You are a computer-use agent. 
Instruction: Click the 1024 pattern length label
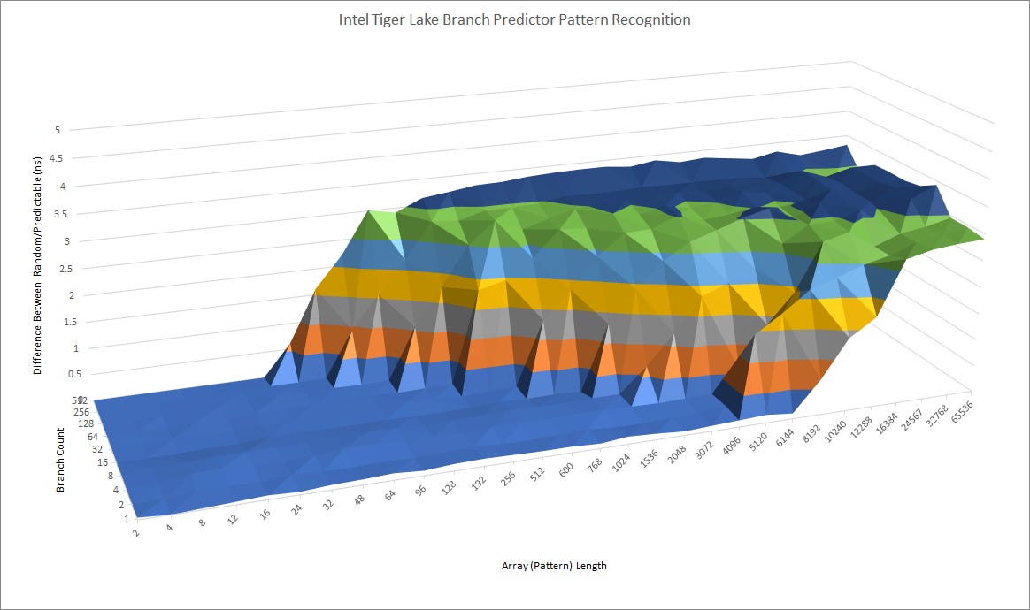(x=621, y=462)
